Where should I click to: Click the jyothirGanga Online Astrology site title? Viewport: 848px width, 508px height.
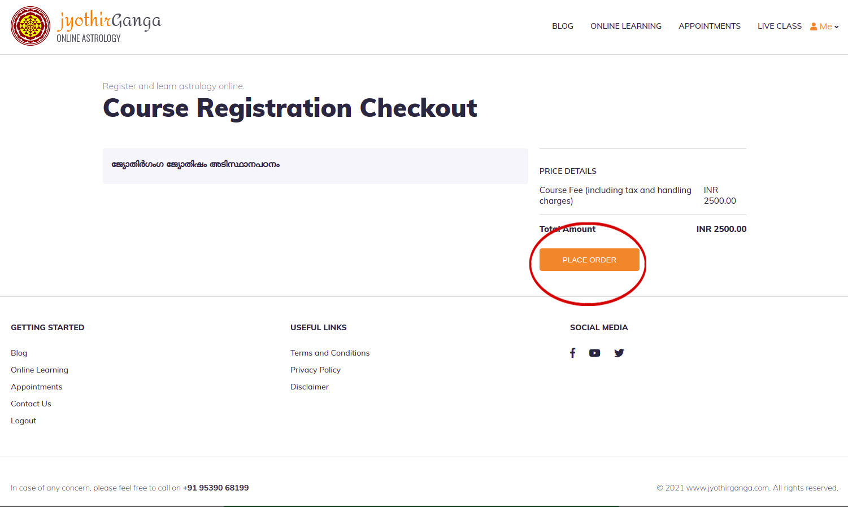point(108,27)
